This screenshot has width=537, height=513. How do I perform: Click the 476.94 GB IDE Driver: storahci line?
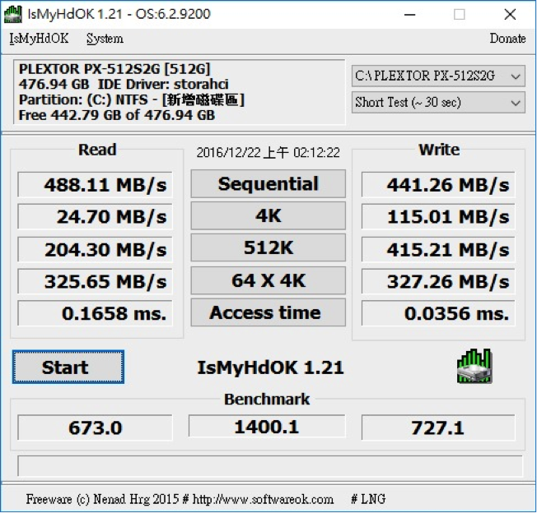pyautogui.click(x=124, y=84)
